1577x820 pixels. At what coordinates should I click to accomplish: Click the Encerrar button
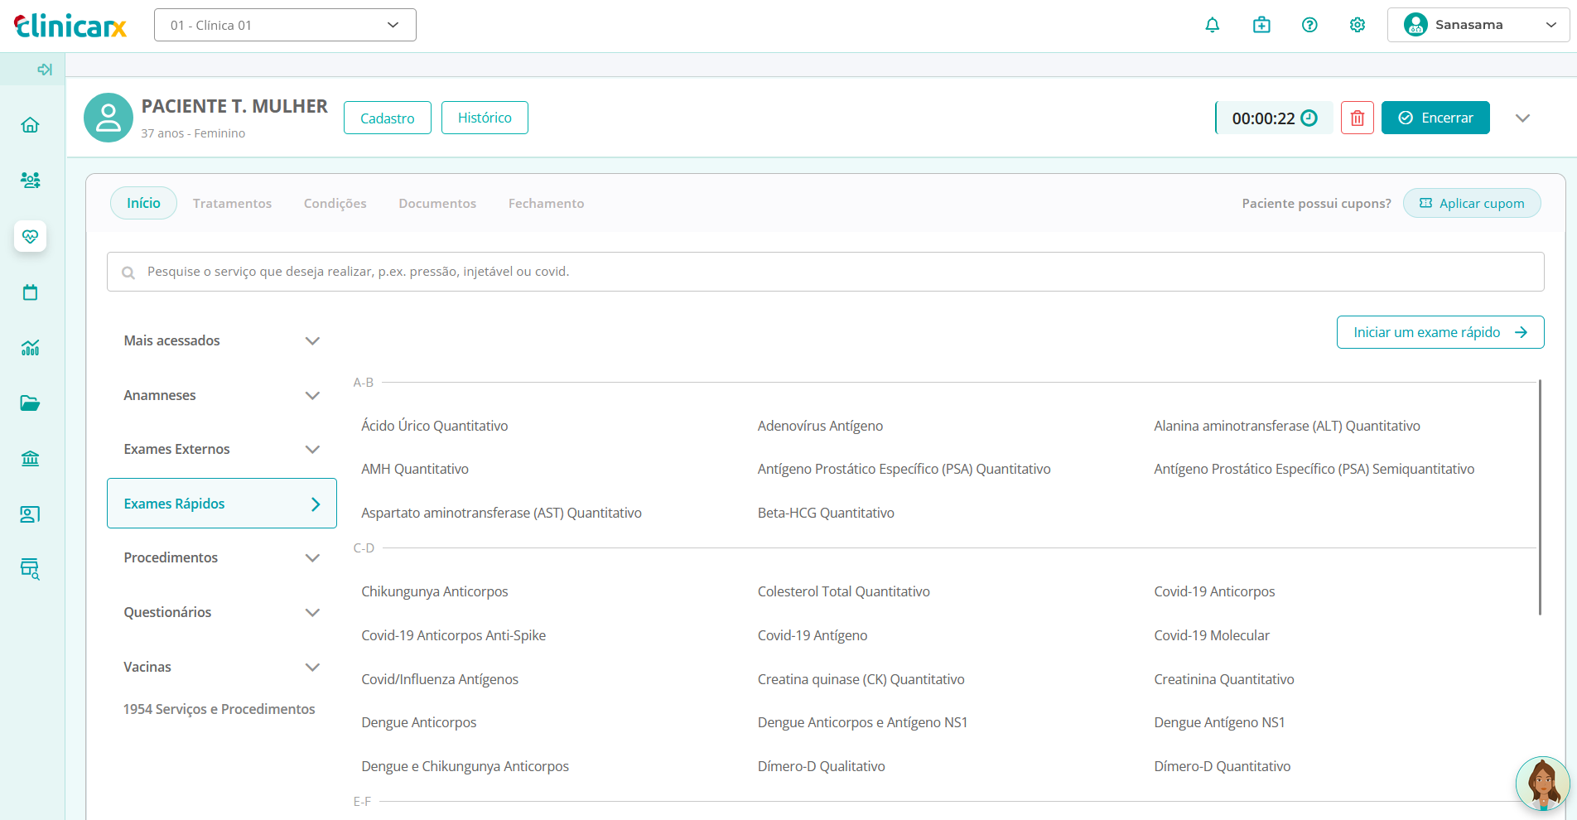tap(1435, 118)
